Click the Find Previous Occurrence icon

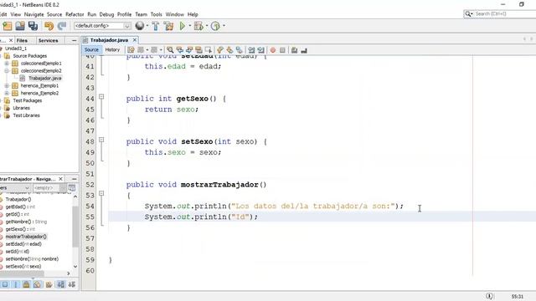[x=179, y=50]
